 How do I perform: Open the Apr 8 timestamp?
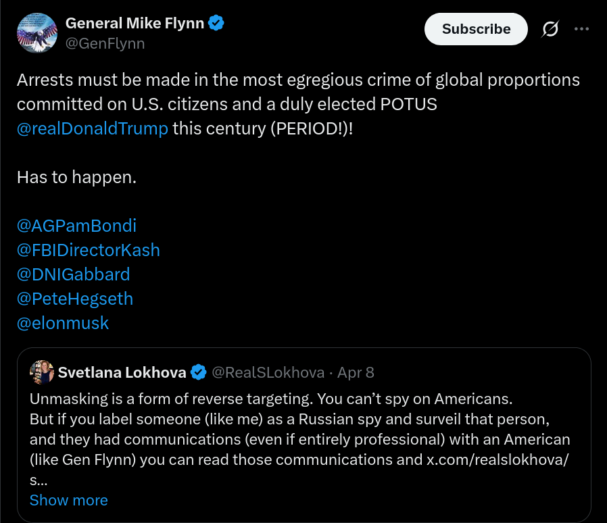click(x=356, y=372)
